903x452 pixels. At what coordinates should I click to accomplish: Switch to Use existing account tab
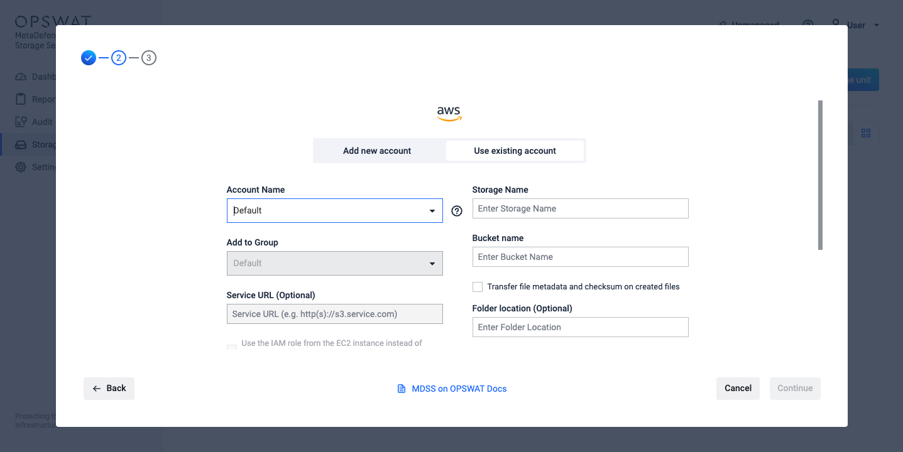coord(515,151)
